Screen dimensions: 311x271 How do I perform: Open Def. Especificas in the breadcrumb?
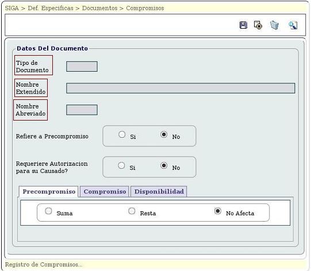coord(51,8)
